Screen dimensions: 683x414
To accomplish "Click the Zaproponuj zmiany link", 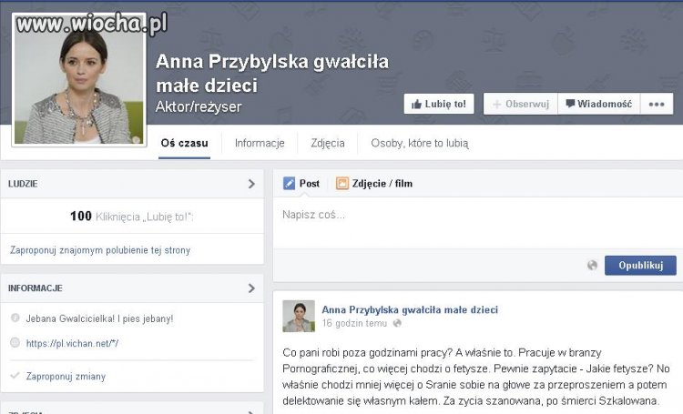I will coord(66,377).
